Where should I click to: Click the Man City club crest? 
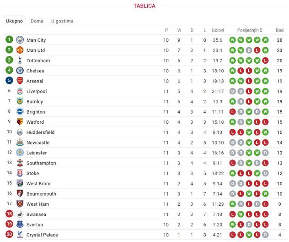(20, 40)
